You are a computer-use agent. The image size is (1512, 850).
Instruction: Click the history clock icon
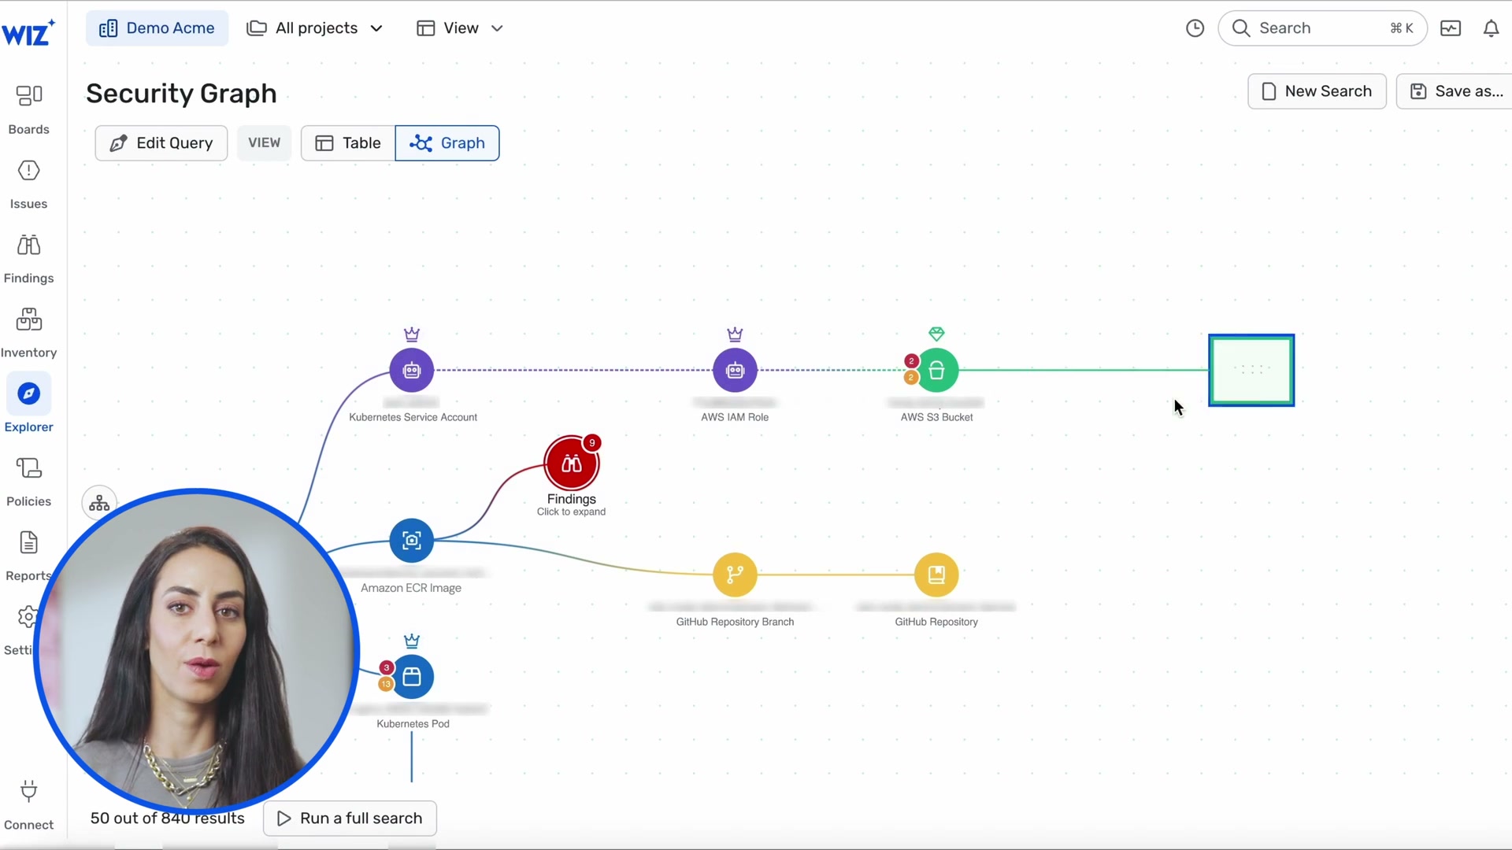(1195, 28)
